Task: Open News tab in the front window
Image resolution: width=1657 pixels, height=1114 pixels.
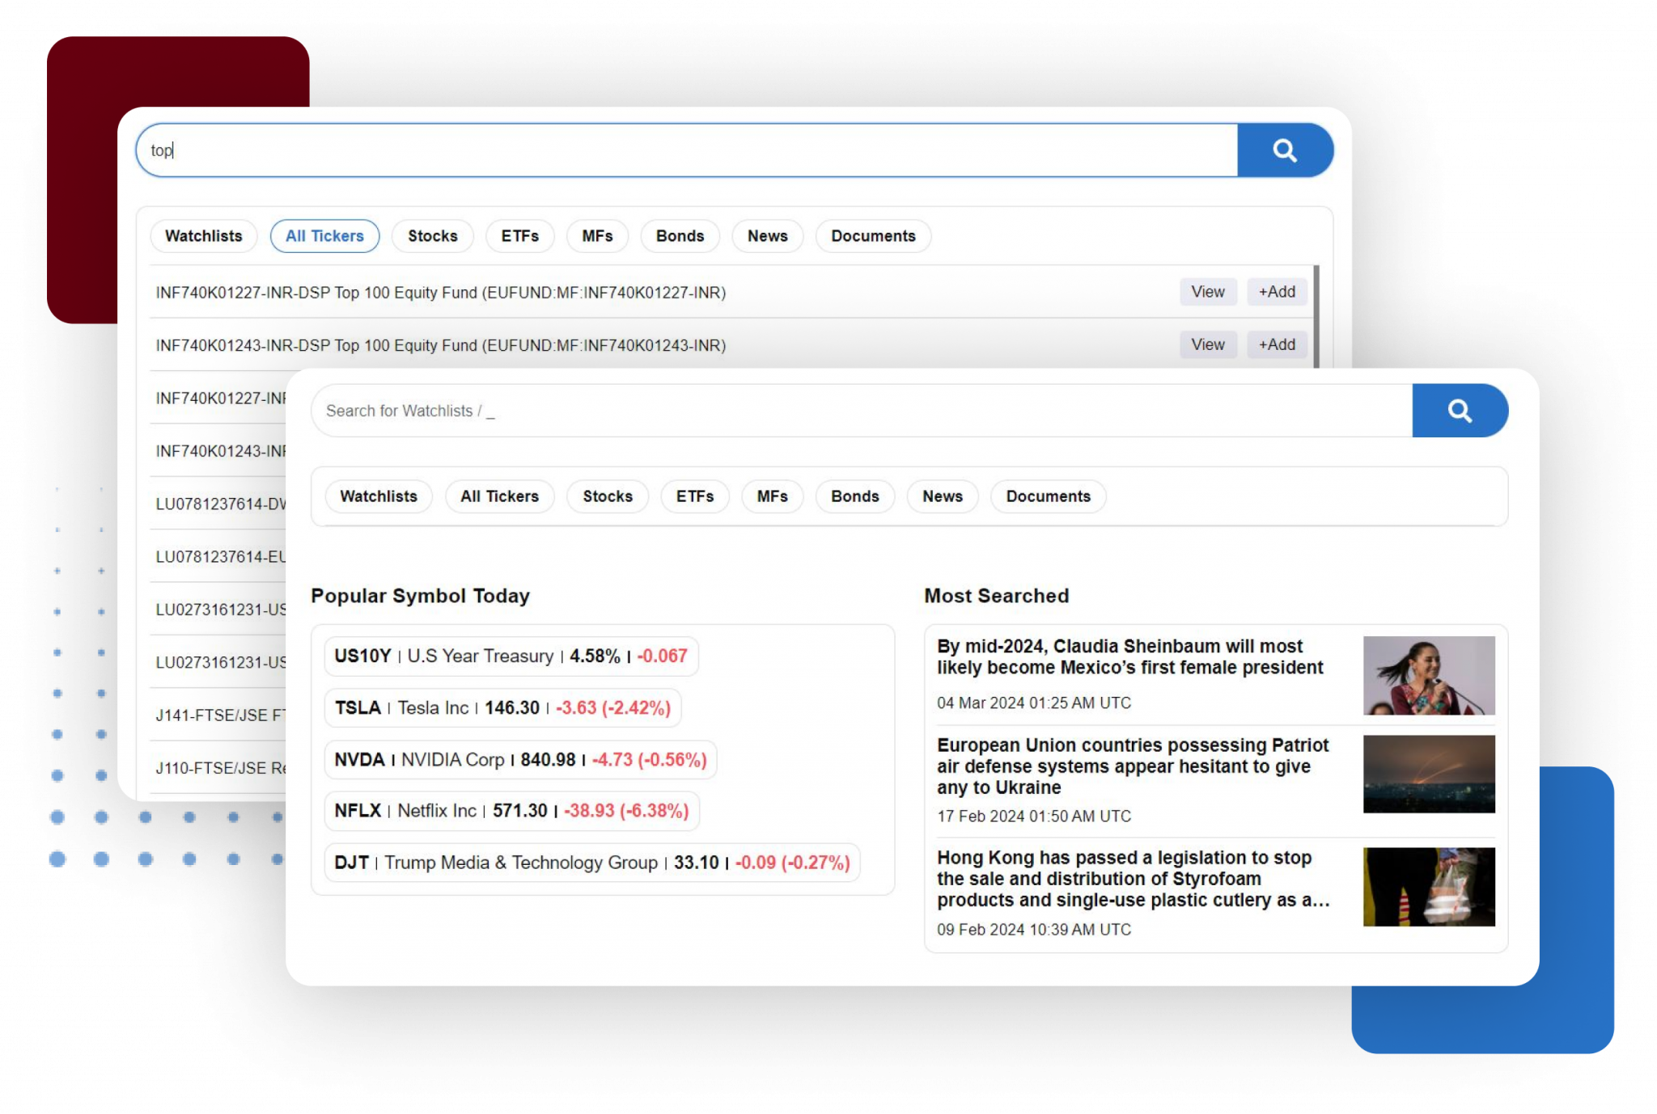Action: tap(943, 496)
